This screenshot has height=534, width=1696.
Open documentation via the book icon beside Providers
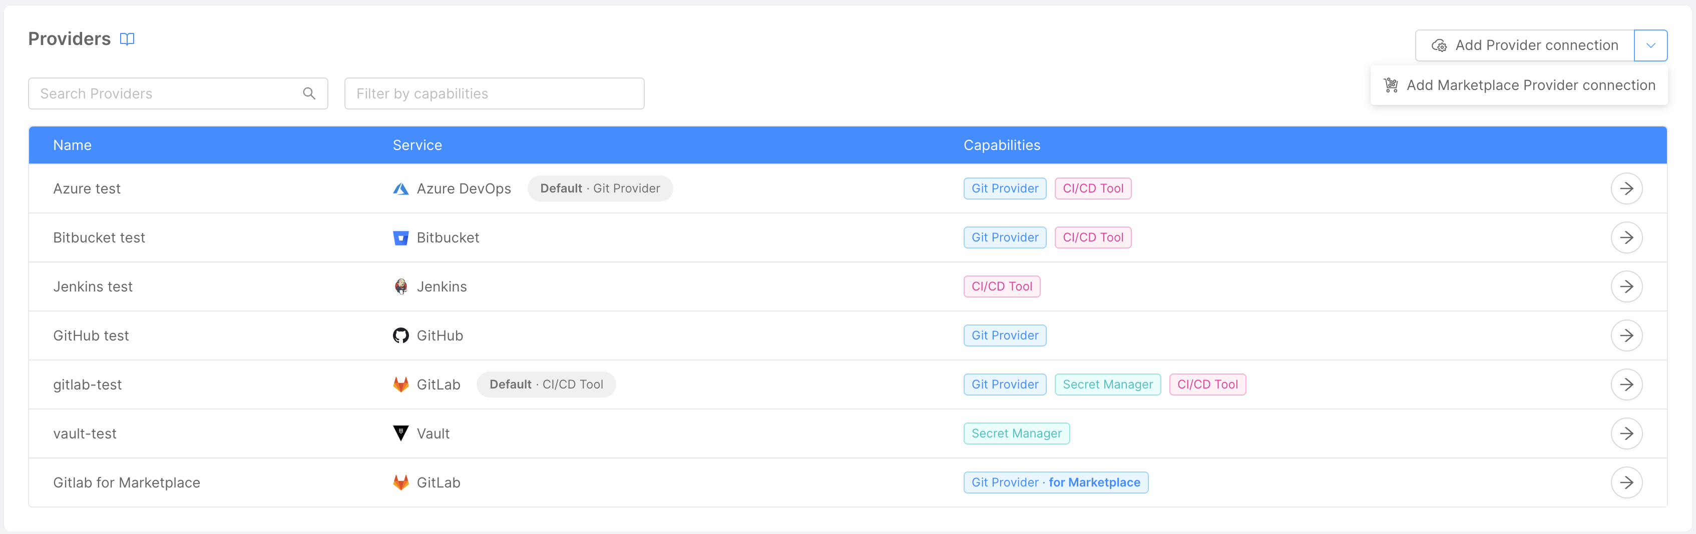click(x=127, y=39)
